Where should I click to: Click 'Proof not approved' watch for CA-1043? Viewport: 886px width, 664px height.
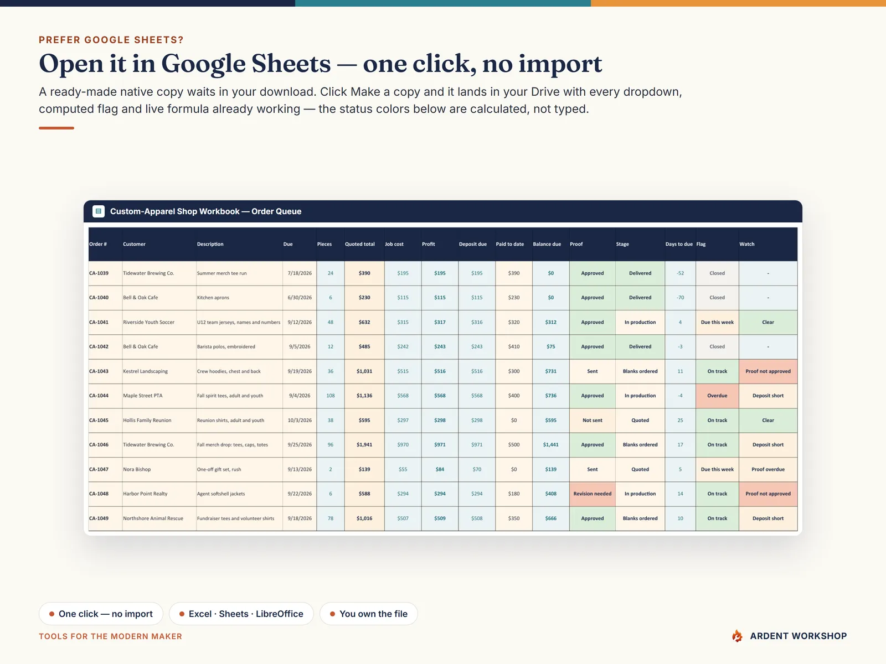pyautogui.click(x=768, y=371)
